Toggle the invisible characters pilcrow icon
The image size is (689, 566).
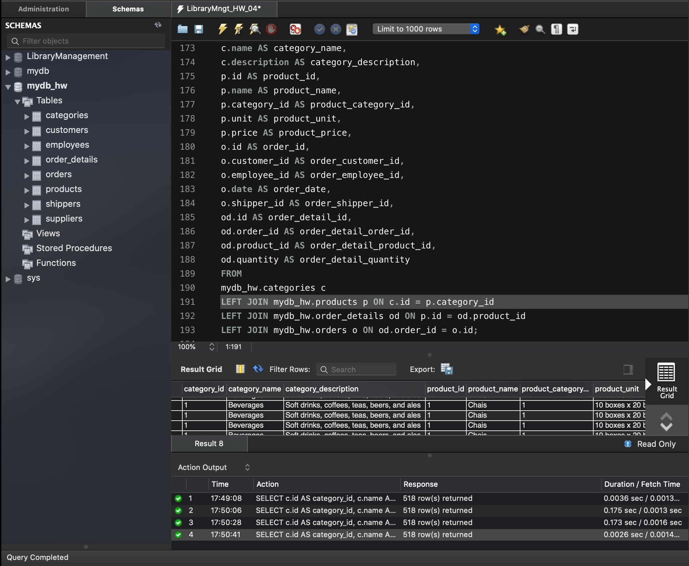pos(556,29)
